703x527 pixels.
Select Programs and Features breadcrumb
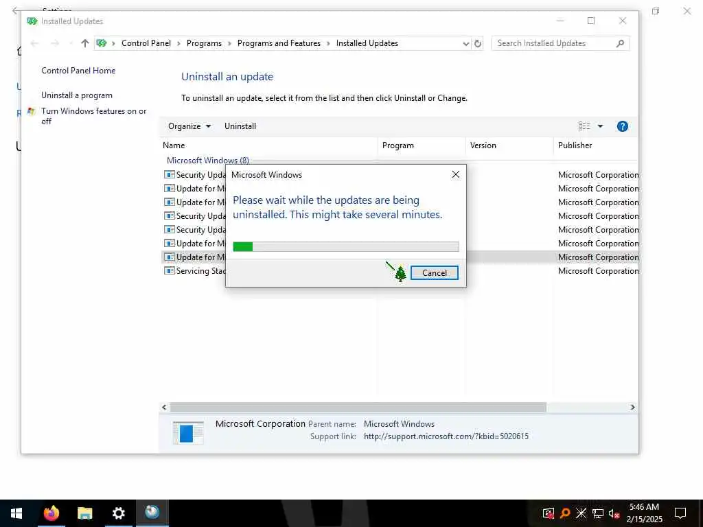[279, 43]
